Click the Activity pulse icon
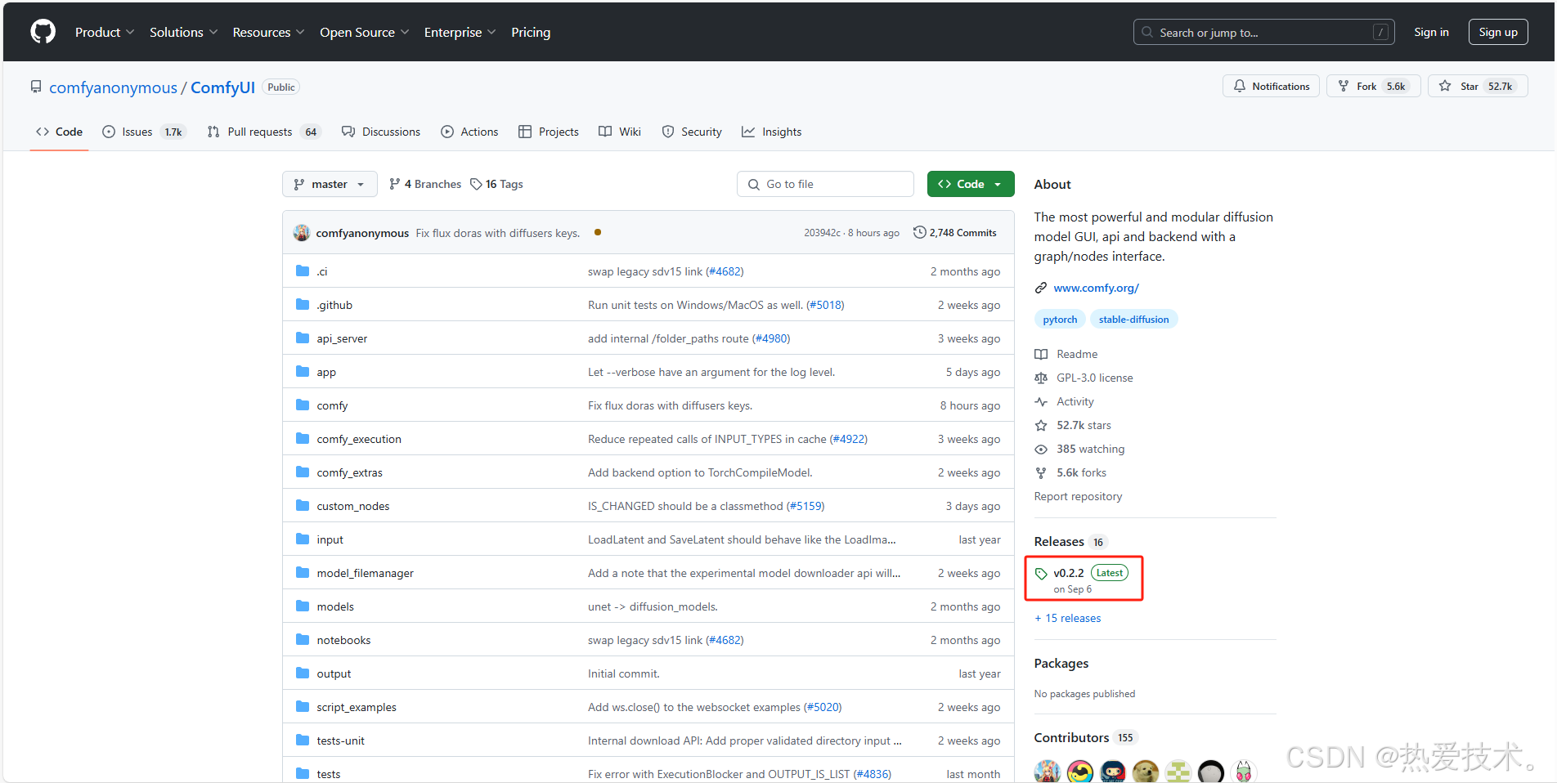 (x=1041, y=401)
